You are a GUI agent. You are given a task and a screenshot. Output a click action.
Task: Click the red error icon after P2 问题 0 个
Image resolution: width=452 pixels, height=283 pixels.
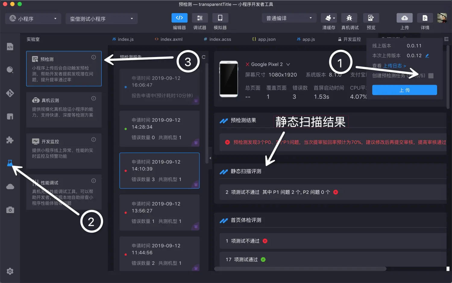pos(336,192)
